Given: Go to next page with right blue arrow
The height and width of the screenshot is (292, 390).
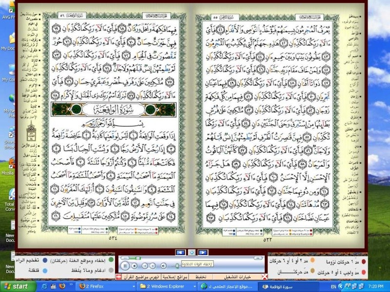Looking at the screenshot, I should (203, 253).
